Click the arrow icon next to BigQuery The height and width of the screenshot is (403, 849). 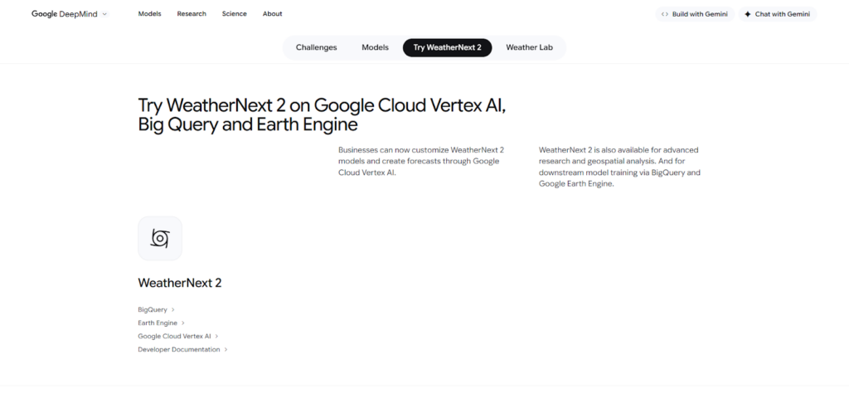point(173,309)
